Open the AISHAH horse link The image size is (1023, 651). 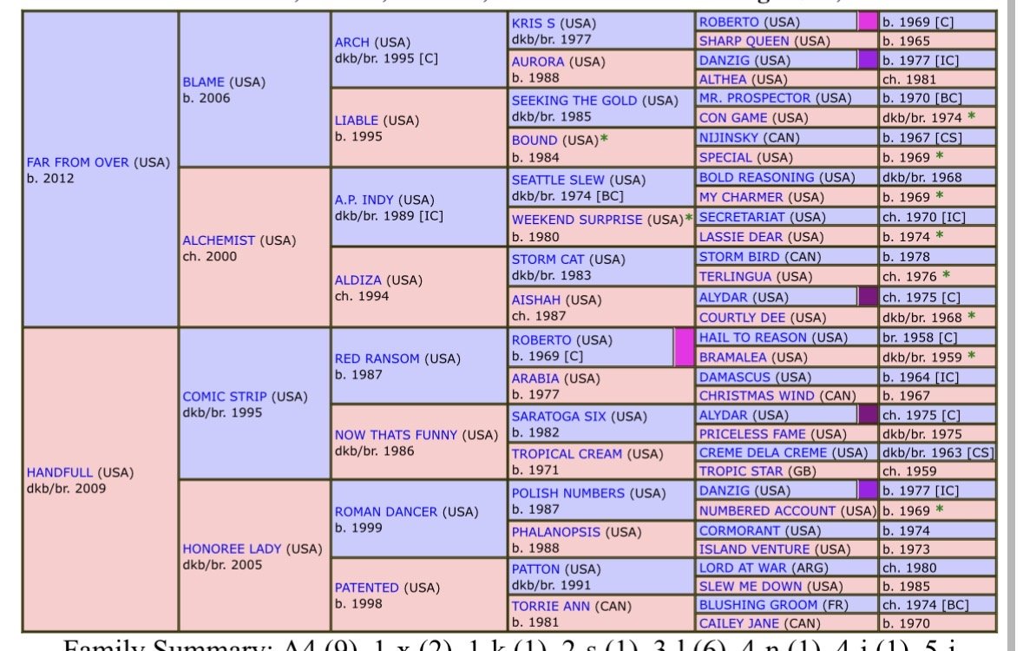pos(535,300)
